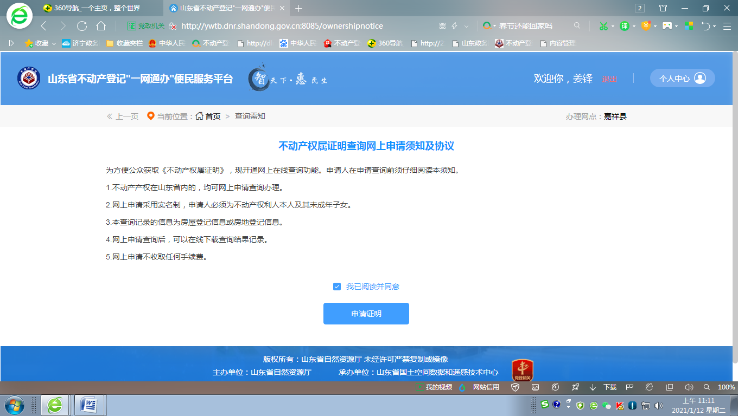Open the browser hamburger menu
The width and height of the screenshot is (738, 416).
[x=727, y=26]
